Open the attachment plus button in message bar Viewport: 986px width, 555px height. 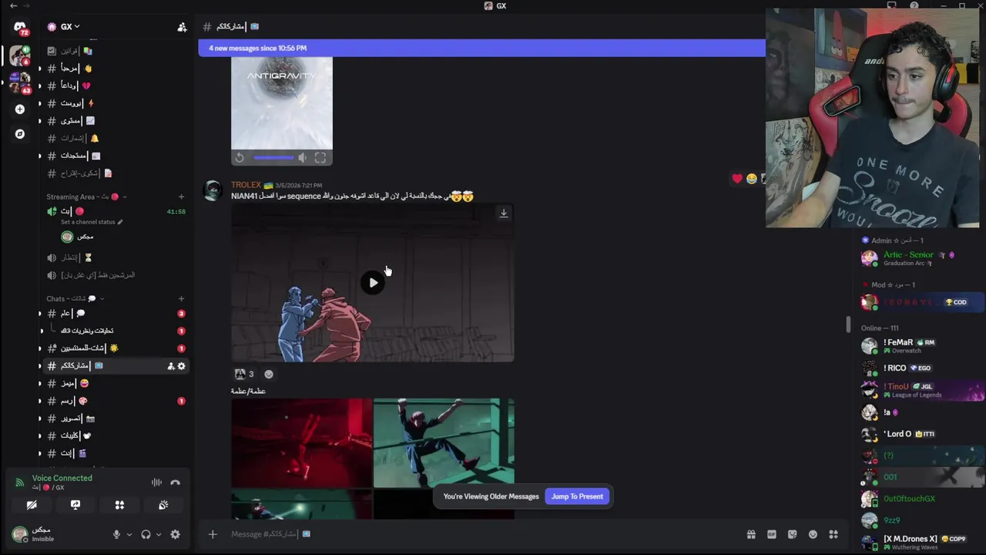click(213, 534)
